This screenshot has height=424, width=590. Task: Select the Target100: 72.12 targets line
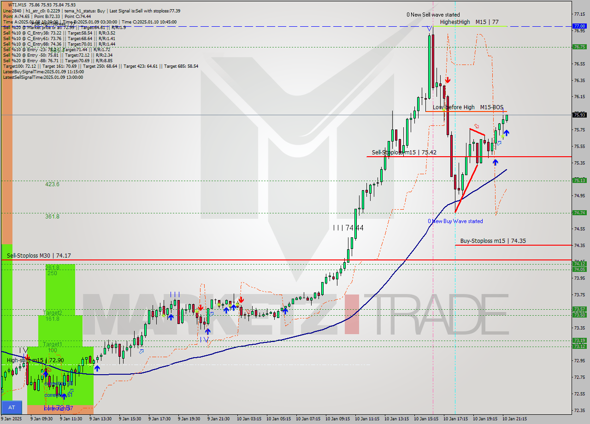point(100,66)
